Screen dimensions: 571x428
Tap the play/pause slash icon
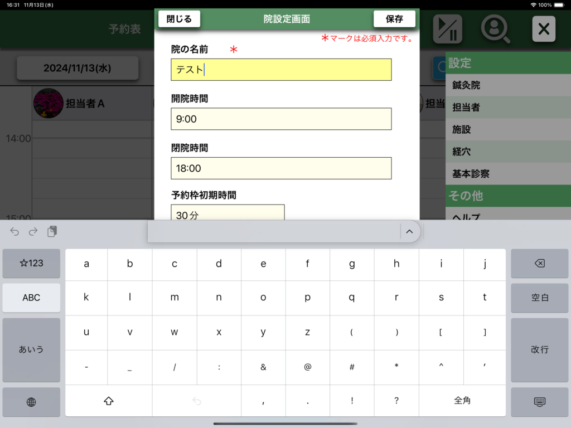click(448, 29)
